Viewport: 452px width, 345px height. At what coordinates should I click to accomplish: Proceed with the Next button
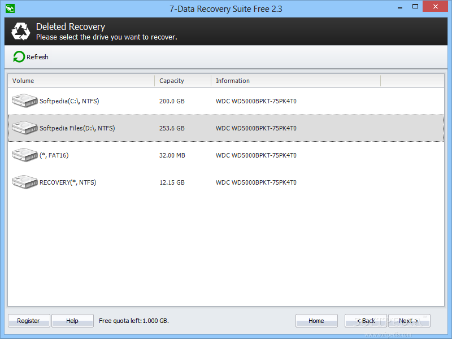(x=409, y=321)
